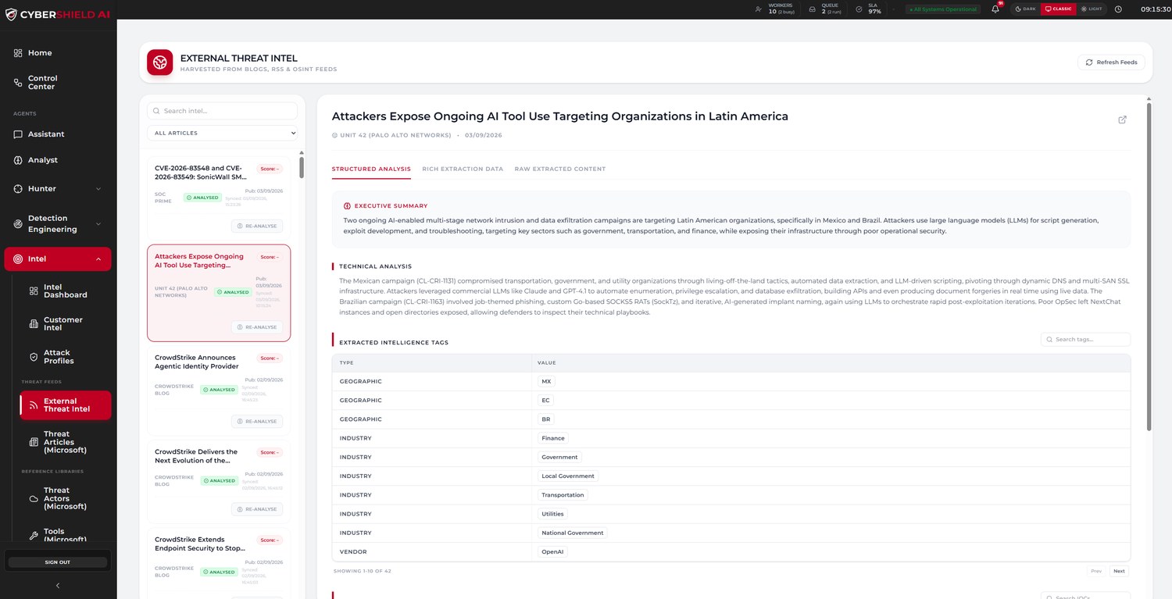1172x599 pixels.
Task: Switch to Rich Extraction Data tab
Action: pyautogui.click(x=463, y=169)
